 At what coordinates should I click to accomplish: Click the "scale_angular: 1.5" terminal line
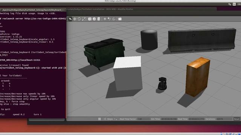27,39
